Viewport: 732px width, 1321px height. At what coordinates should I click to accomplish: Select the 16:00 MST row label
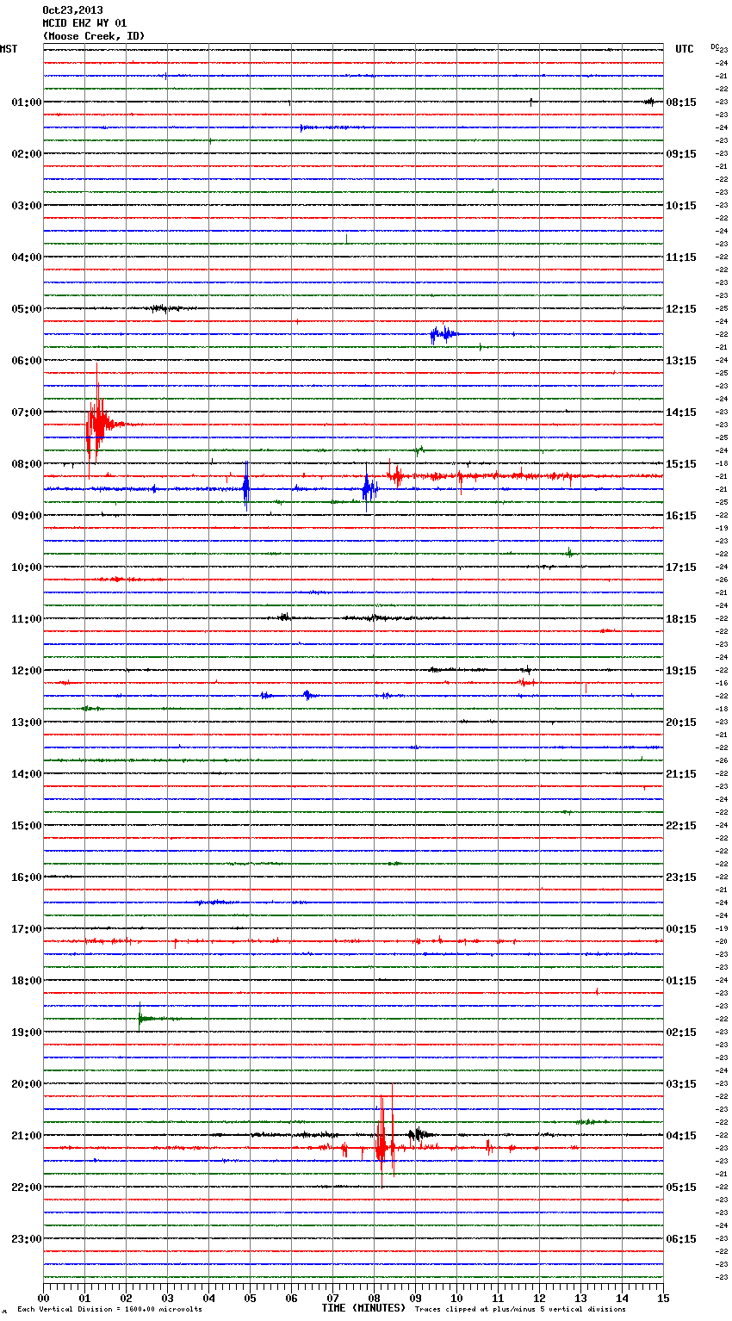pos(27,878)
